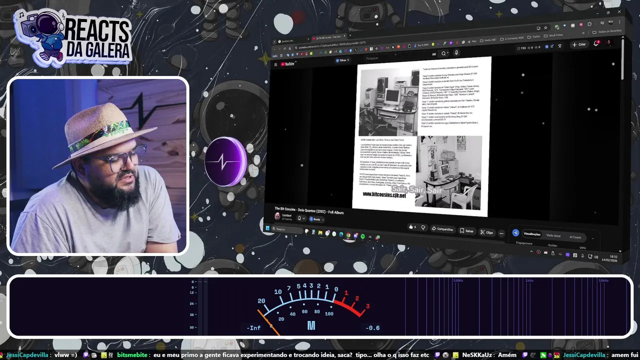
Task: Click the Criar button
Action: click(x=579, y=44)
